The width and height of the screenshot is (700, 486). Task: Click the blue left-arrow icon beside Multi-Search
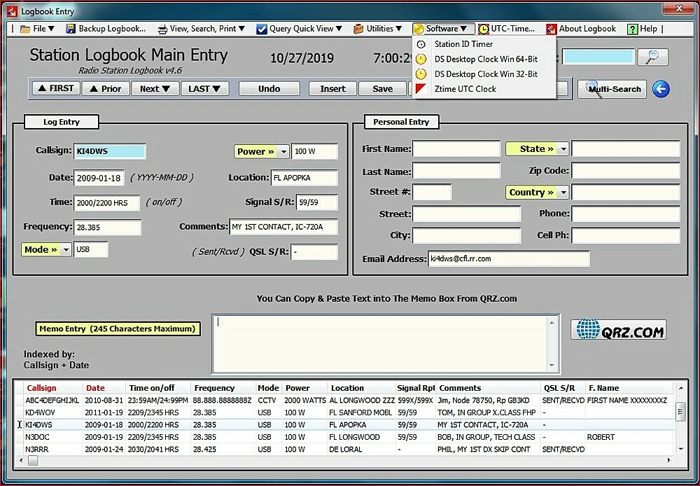661,89
